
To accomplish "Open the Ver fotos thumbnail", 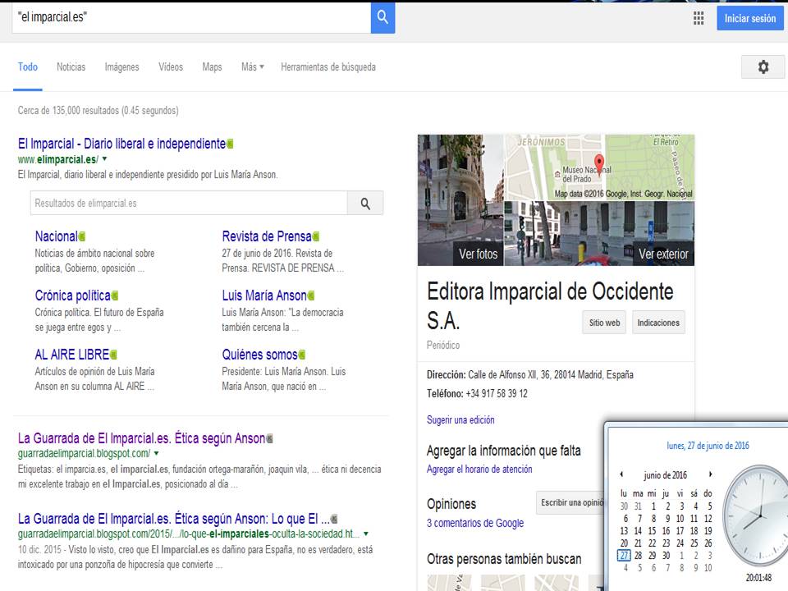I will click(460, 200).
